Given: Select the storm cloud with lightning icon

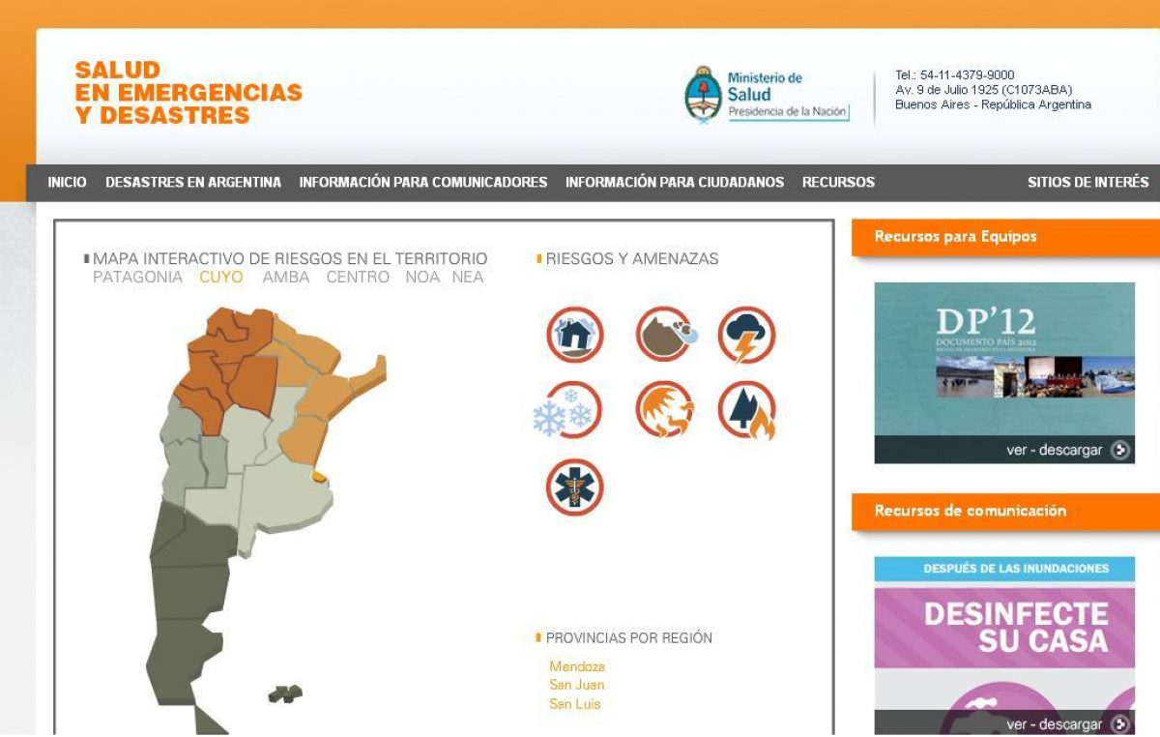Looking at the screenshot, I should coord(746,335).
